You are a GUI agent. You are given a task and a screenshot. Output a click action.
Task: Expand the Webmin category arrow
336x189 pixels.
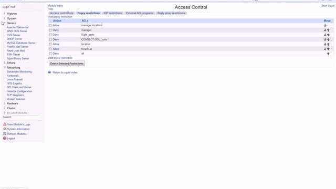pyautogui.click(x=5, y=14)
